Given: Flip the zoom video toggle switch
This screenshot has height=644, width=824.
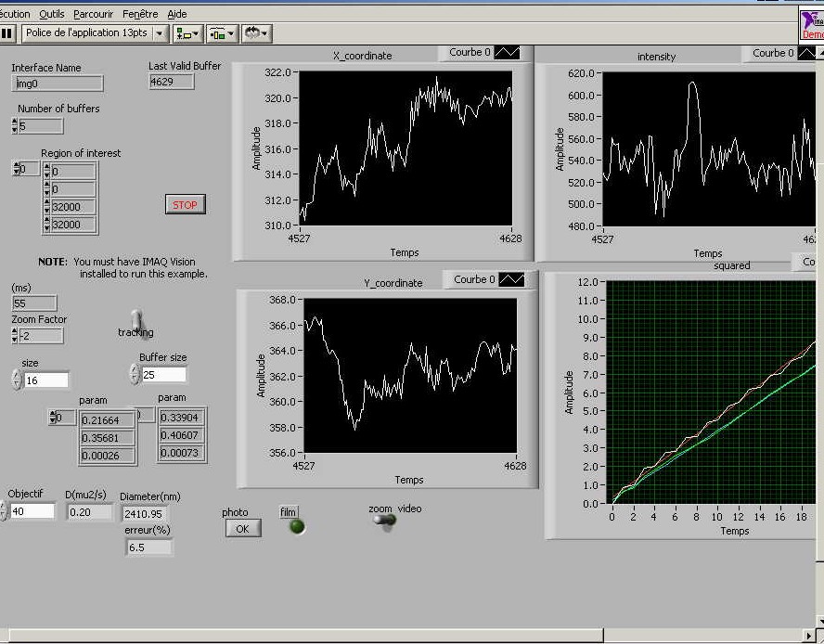Looking at the screenshot, I should 383,521.
